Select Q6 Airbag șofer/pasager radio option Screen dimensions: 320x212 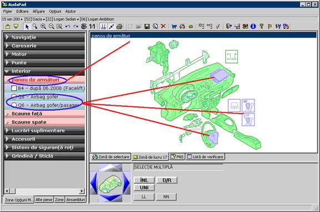14,105
